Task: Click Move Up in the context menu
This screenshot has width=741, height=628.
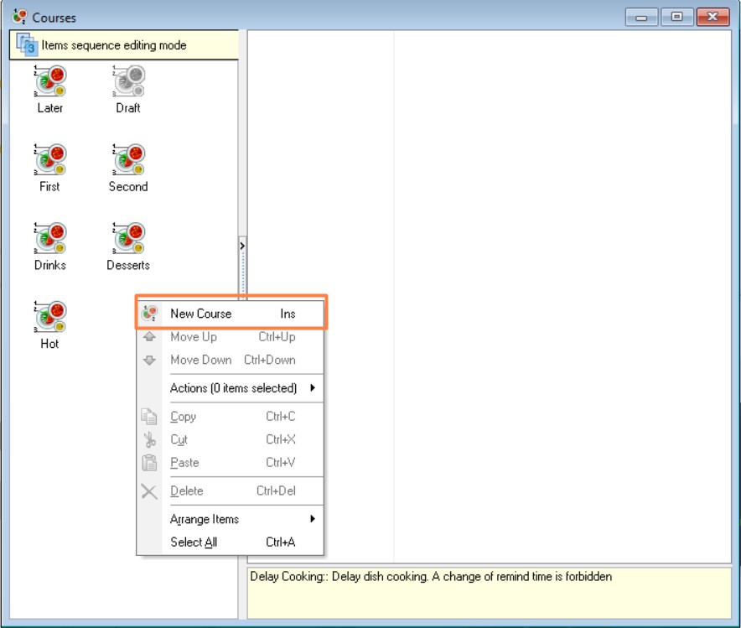Action: (x=231, y=337)
